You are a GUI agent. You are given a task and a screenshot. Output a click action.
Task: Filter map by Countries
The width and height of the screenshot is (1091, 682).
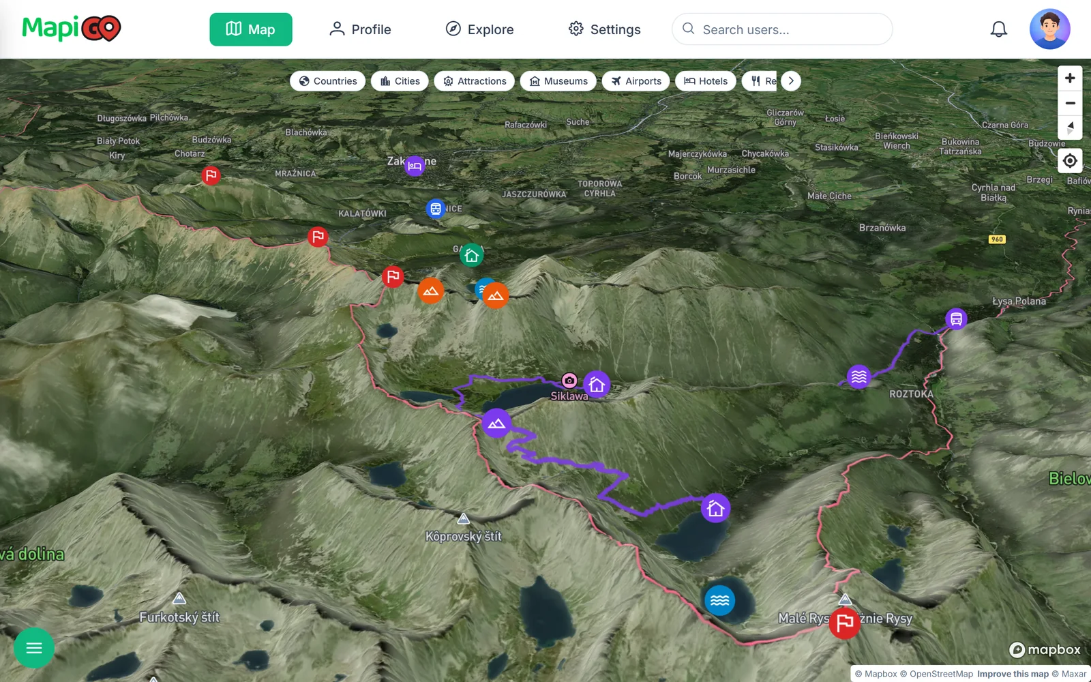click(x=328, y=81)
